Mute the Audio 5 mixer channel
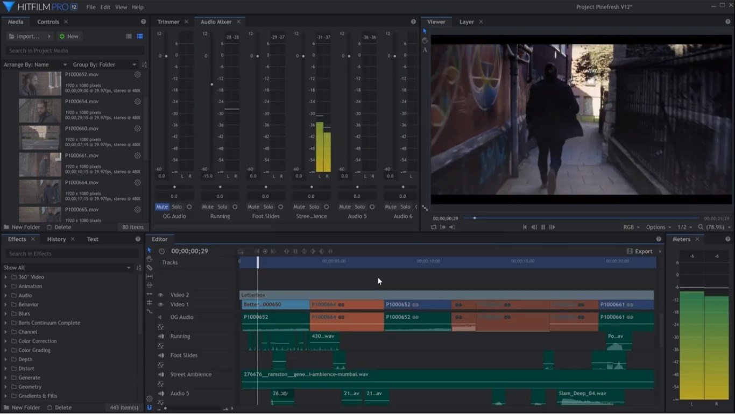 click(345, 206)
